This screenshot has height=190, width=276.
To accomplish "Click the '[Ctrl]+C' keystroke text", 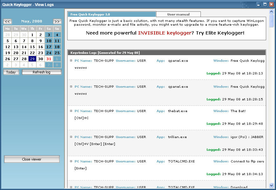I will (x=82, y=118).
